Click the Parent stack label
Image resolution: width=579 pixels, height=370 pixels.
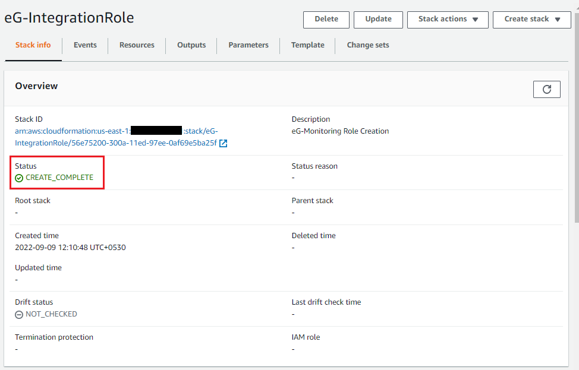click(x=312, y=201)
